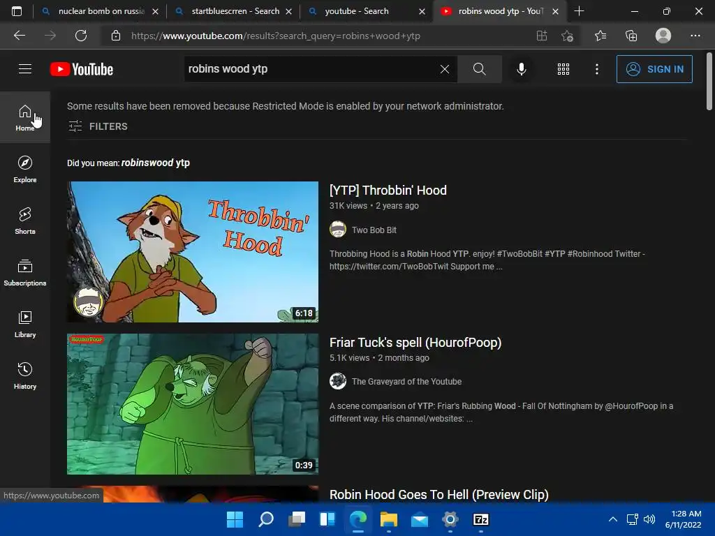715x536 pixels.
Task: Click the browser address bar URL
Action: 275,36
